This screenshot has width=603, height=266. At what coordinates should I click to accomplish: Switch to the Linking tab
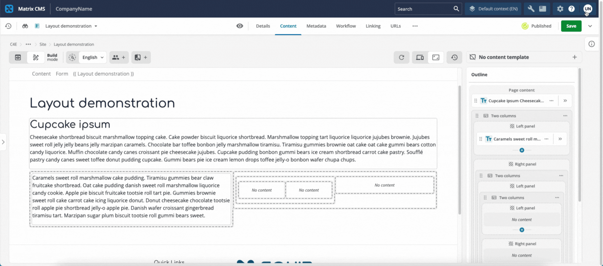coord(373,26)
